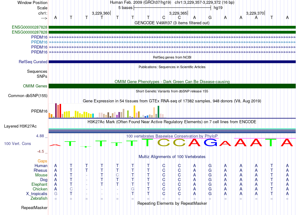Click the dark green OMIM Genes bar
The image size is (296, 215).
172,86
